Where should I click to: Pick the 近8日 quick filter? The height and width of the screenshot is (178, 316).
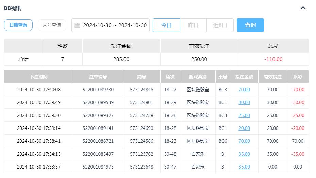[x=220, y=25]
